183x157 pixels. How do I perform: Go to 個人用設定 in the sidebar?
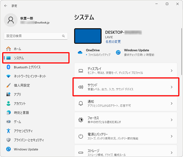click(x=36, y=85)
